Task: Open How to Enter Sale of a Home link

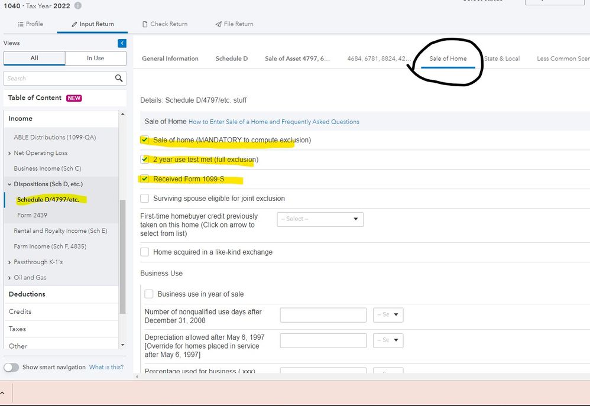Action: 274,122
